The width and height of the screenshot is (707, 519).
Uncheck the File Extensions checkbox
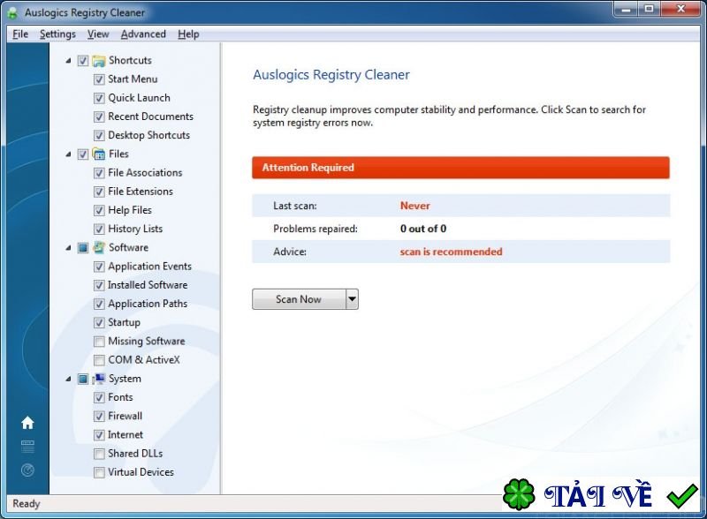[99, 192]
